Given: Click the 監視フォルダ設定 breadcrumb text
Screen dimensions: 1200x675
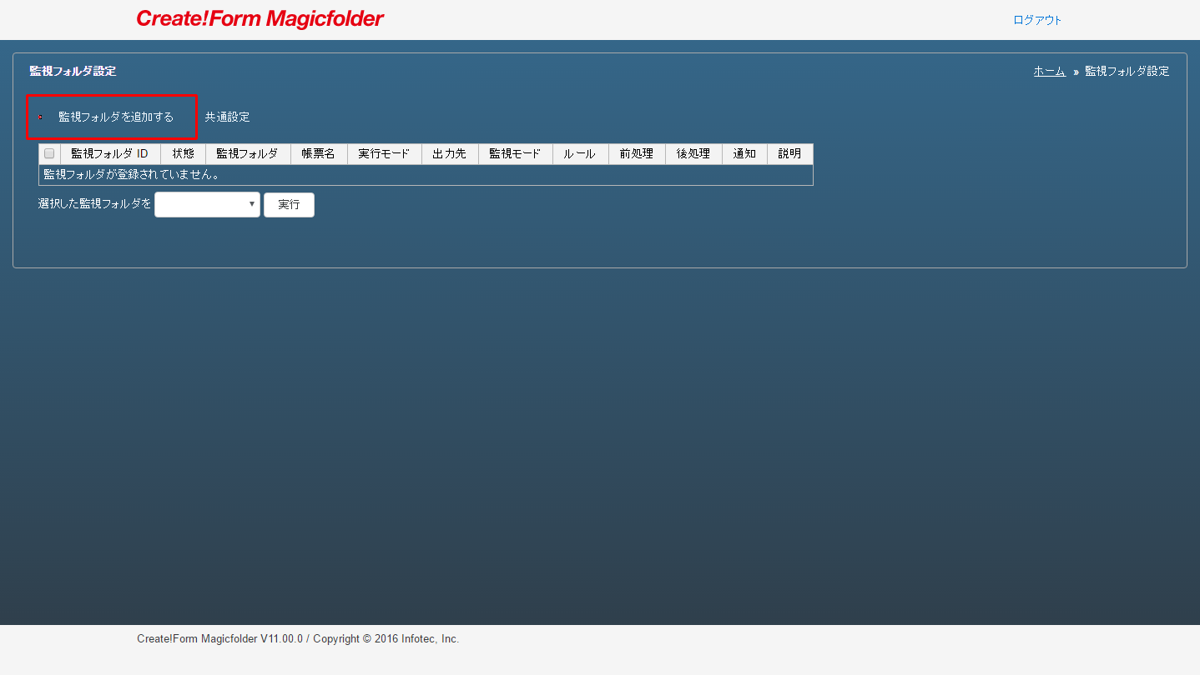Looking at the screenshot, I should (x=1127, y=71).
